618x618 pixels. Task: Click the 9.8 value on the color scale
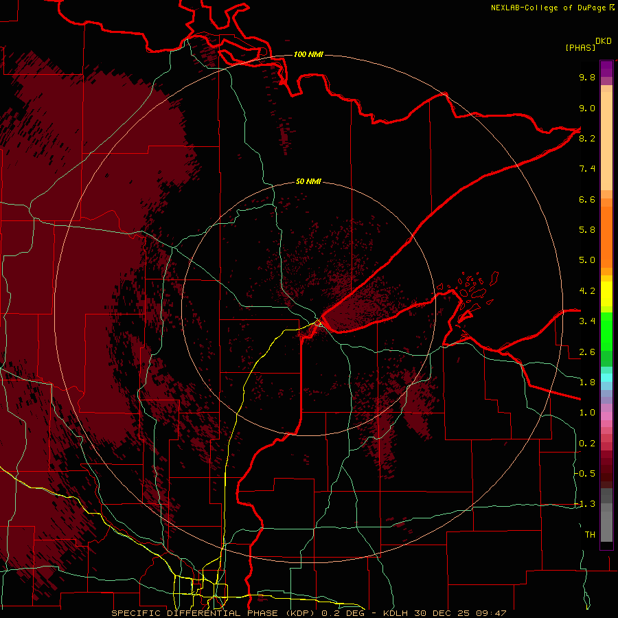click(x=587, y=77)
